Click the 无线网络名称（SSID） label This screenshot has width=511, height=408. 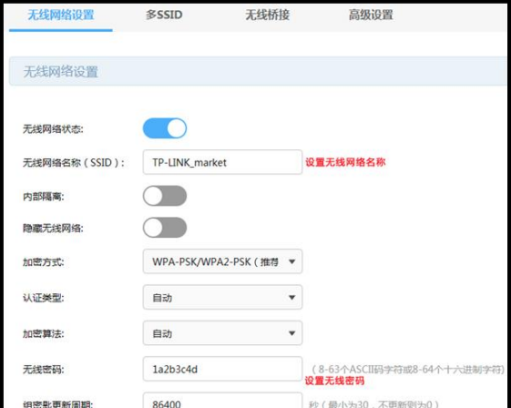click(74, 162)
